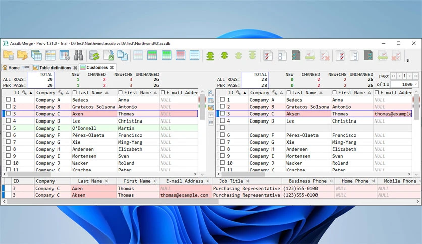Image resolution: width=422 pixels, height=244 pixels.
Task: Click the first red-checkmark document icon in toolbar
Action: (268, 55)
